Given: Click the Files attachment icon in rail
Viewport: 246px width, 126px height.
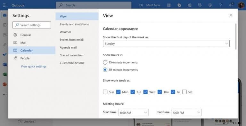Looking at the screenshot, I should [5, 45].
